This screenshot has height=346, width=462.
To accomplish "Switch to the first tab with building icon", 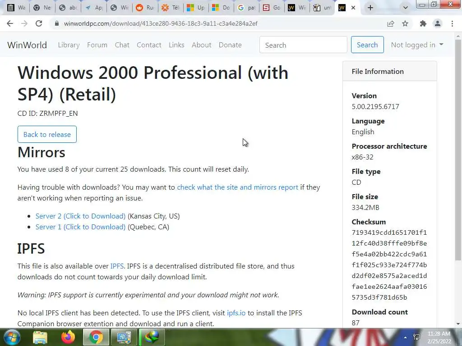I will (16, 8).
